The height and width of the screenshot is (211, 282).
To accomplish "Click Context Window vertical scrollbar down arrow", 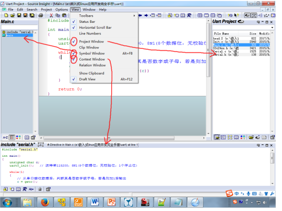I will (272, 184).
